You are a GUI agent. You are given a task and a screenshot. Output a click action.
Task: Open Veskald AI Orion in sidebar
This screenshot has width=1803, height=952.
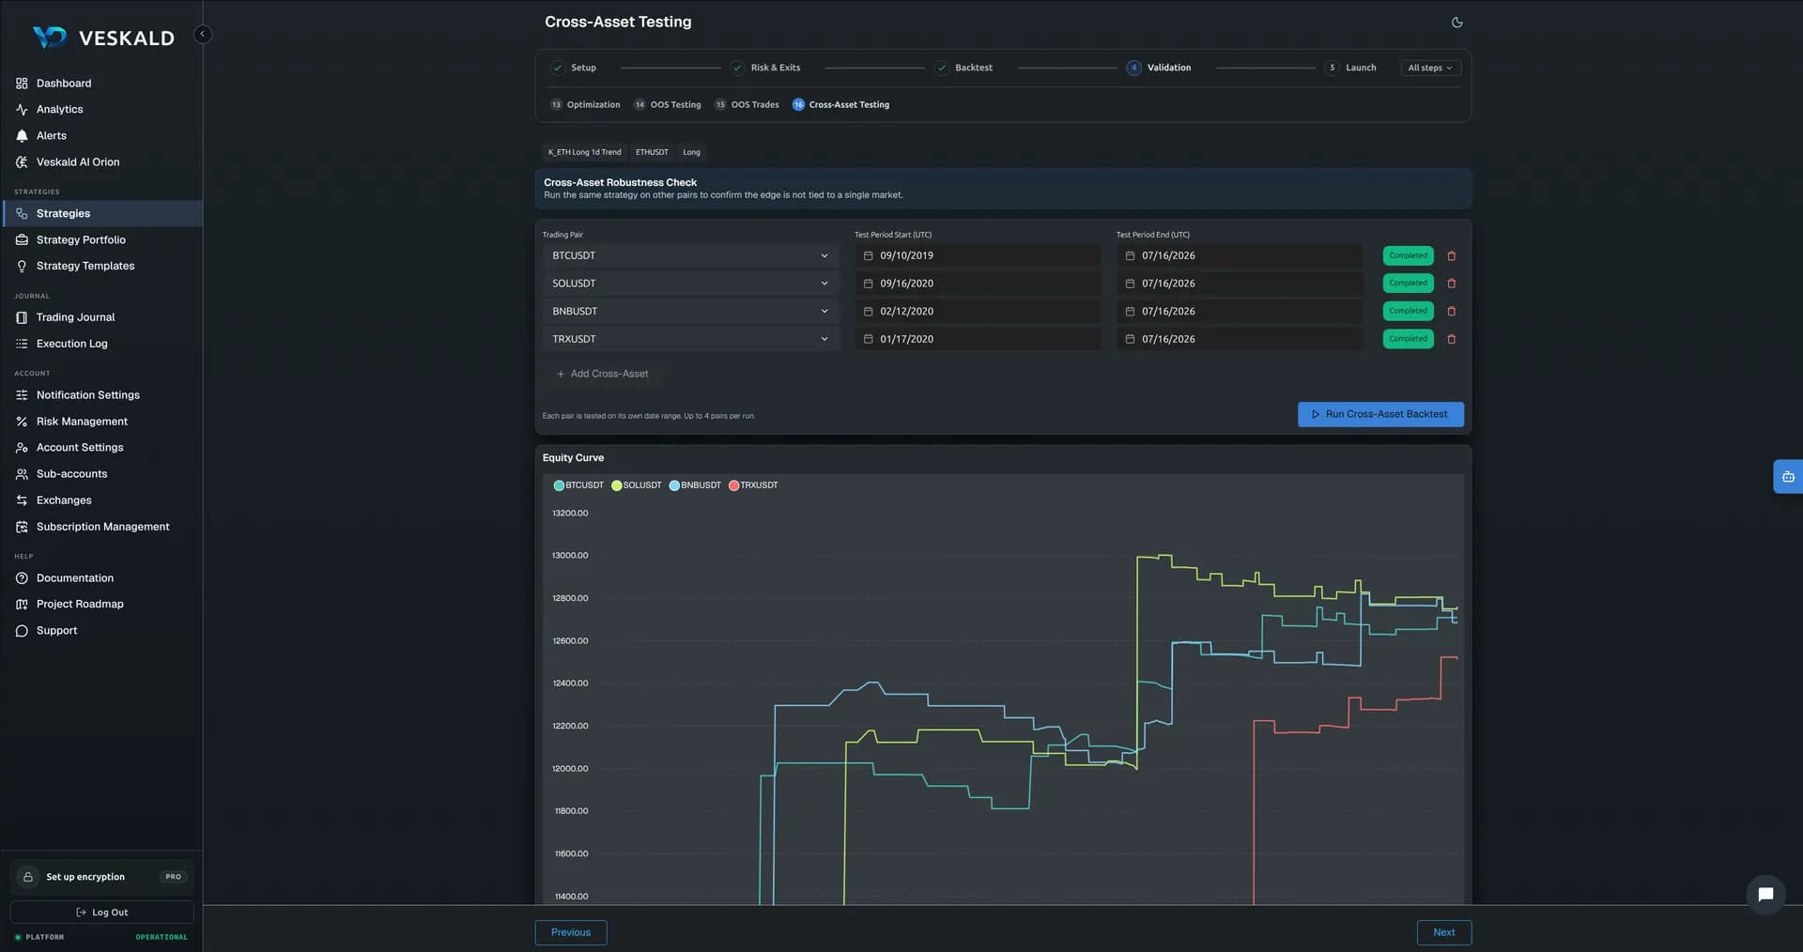101,162
